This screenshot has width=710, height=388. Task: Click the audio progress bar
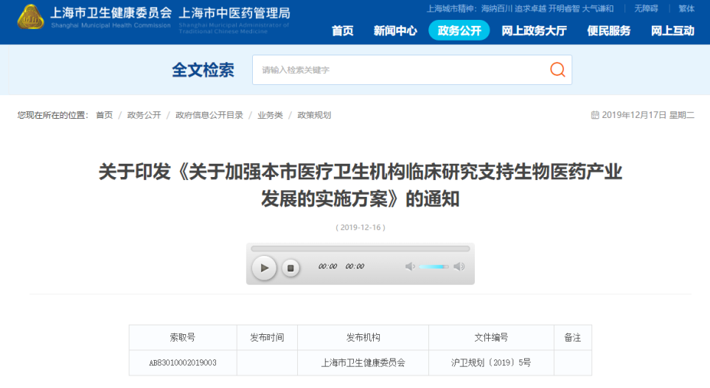361,249
